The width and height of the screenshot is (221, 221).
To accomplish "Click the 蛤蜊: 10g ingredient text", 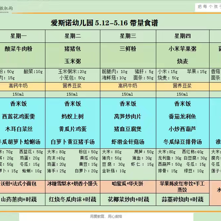I will [x=32, y=171].
